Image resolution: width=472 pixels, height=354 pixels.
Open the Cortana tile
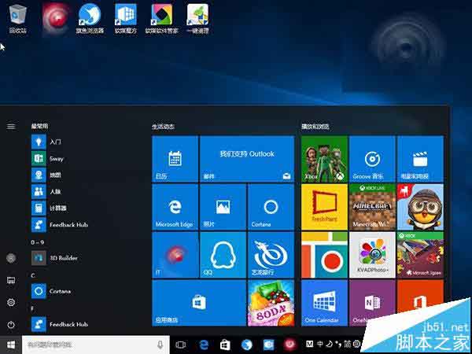point(271,207)
